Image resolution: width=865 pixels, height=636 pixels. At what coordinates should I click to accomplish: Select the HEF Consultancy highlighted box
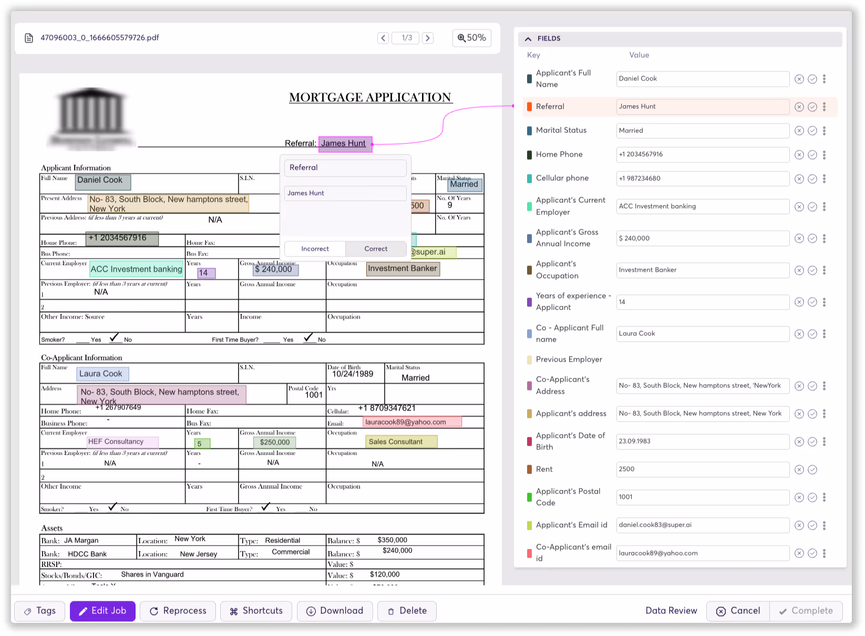122,442
